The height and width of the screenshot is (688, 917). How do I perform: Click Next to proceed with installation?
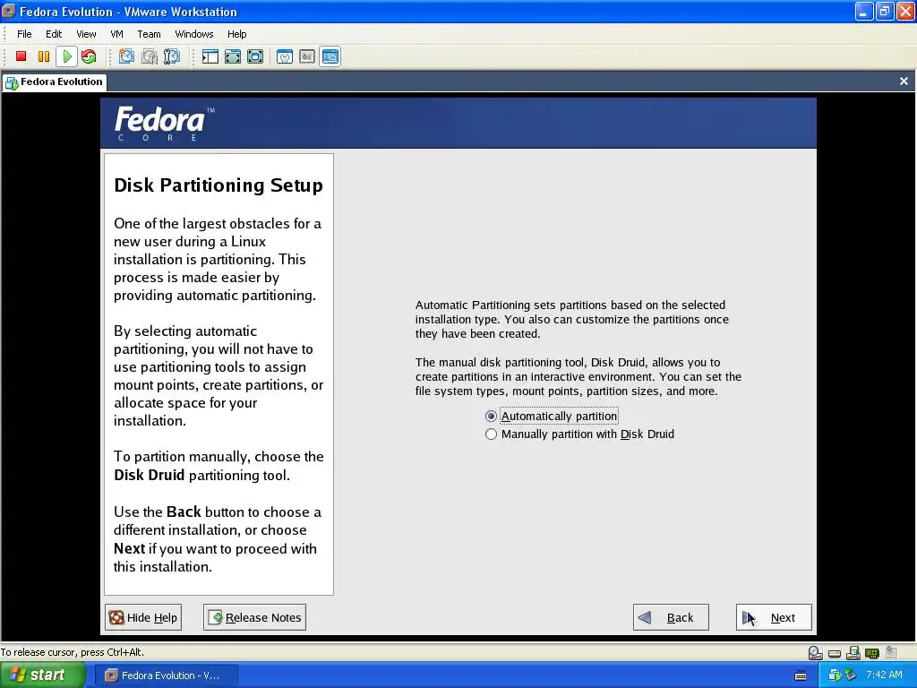pyautogui.click(x=774, y=617)
